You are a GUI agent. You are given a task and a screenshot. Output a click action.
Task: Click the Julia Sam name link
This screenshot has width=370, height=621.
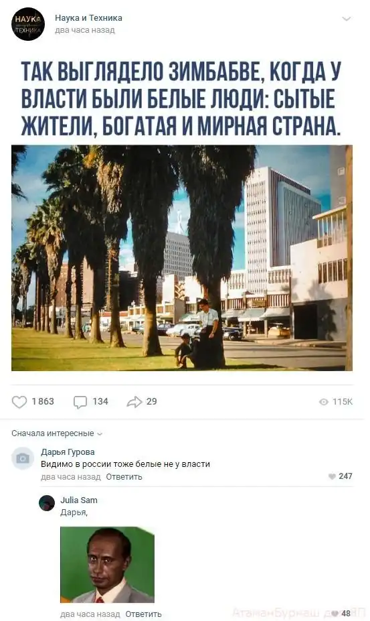79,500
